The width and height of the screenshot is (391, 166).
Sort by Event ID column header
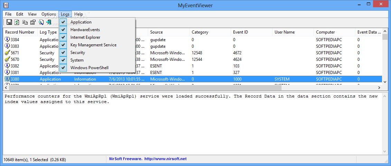pyautogui.click(x=251, y=32)
